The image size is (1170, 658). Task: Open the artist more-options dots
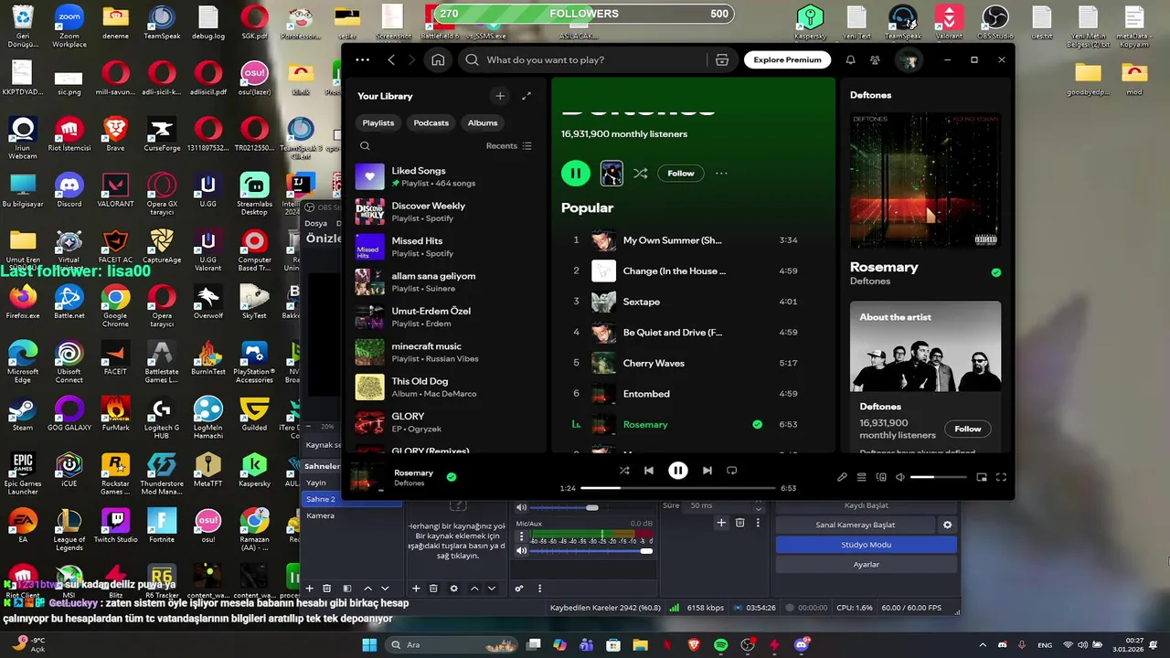click(x=721, y=173)
